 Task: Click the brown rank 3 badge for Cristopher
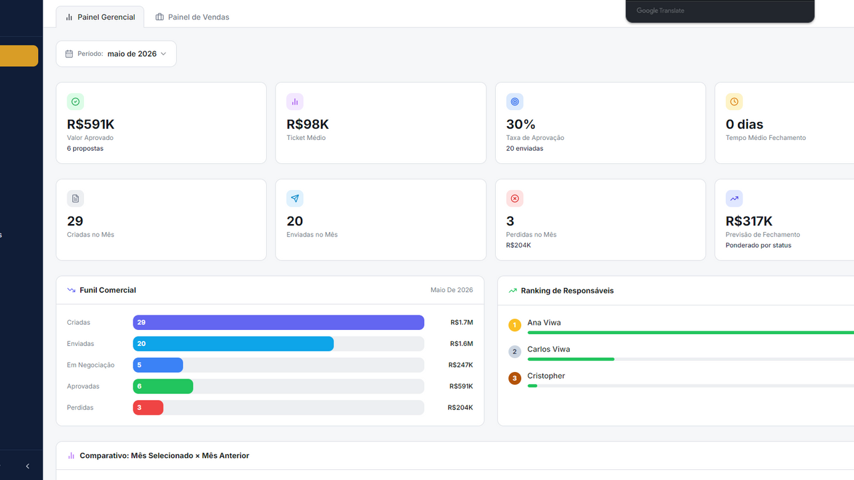[x=514, y=379]
